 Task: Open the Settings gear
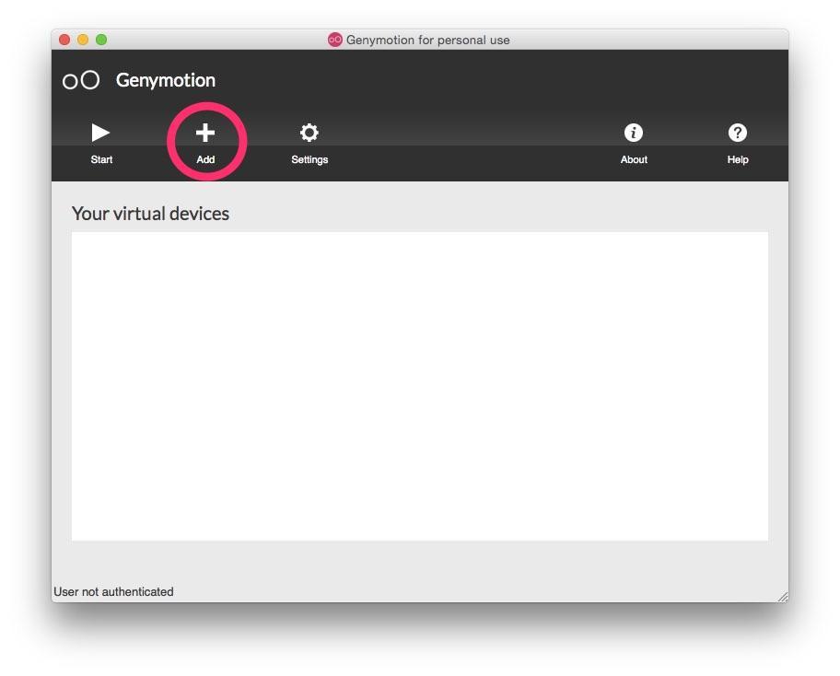(309, 133)
